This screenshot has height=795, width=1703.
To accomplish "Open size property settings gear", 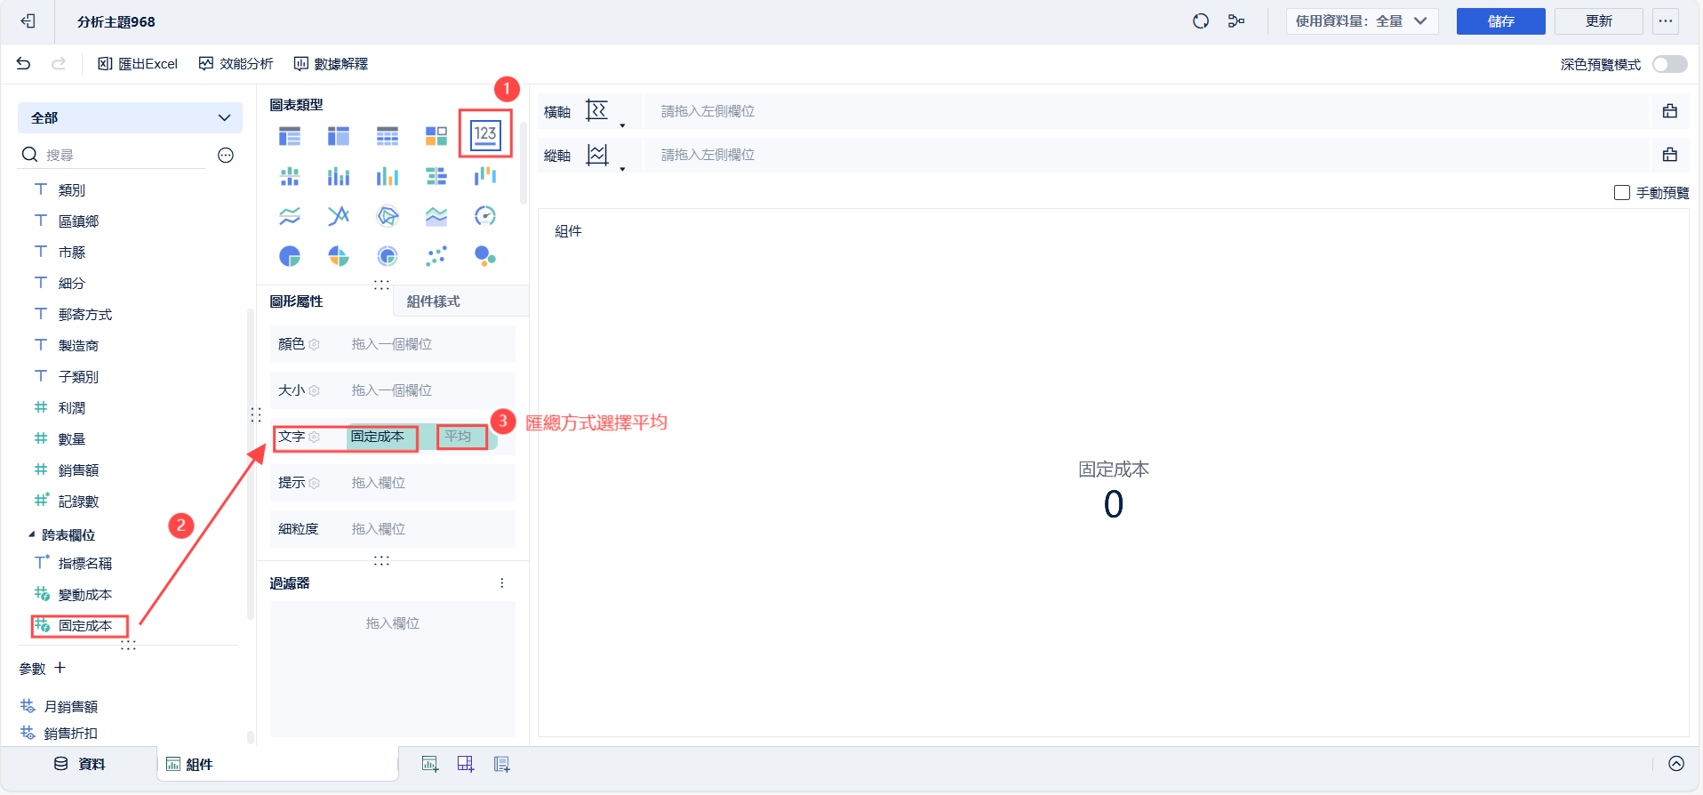I will pyautogui.click(x=315, y=390).
